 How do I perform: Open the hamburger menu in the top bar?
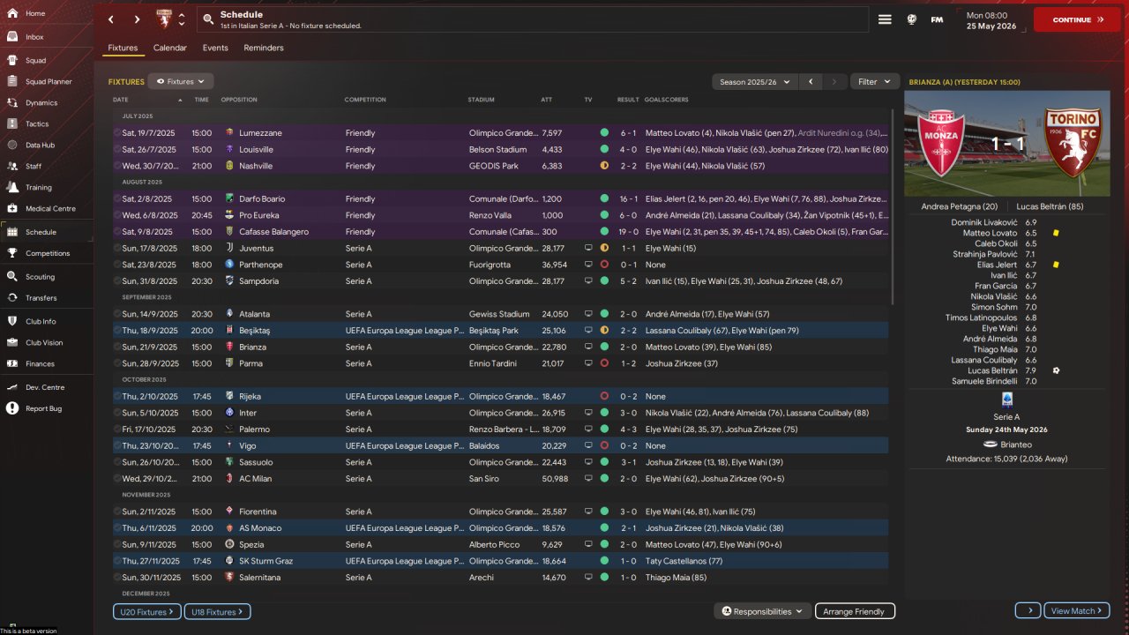pyautogui.click(x=885, y=19)
